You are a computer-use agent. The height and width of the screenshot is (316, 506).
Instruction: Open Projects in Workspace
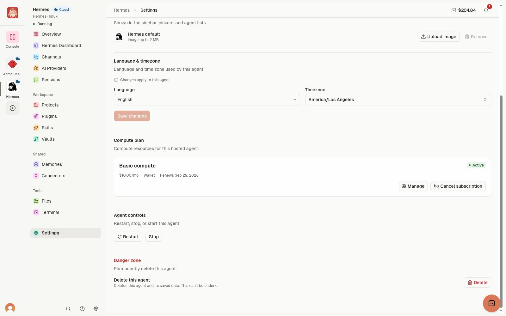tap(66, 105)
